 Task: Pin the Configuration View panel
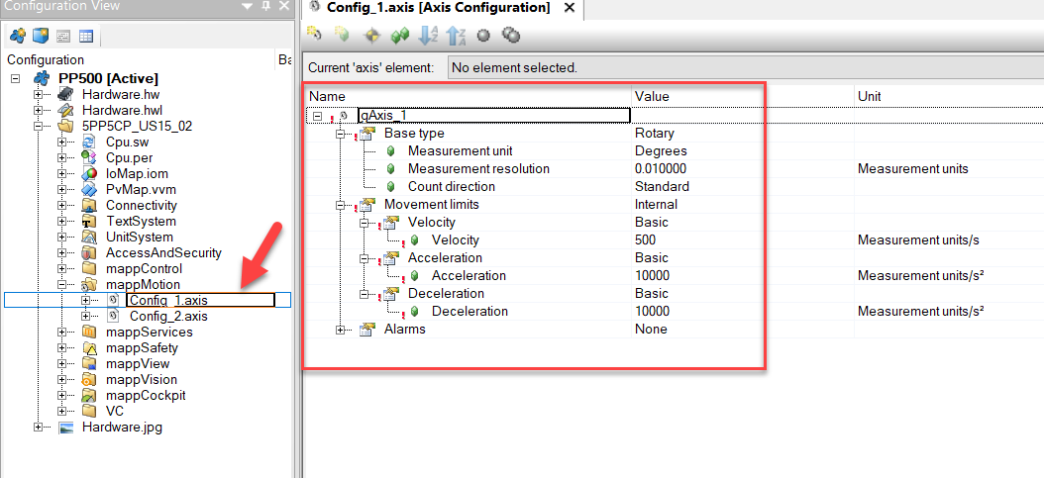[266, 7]
